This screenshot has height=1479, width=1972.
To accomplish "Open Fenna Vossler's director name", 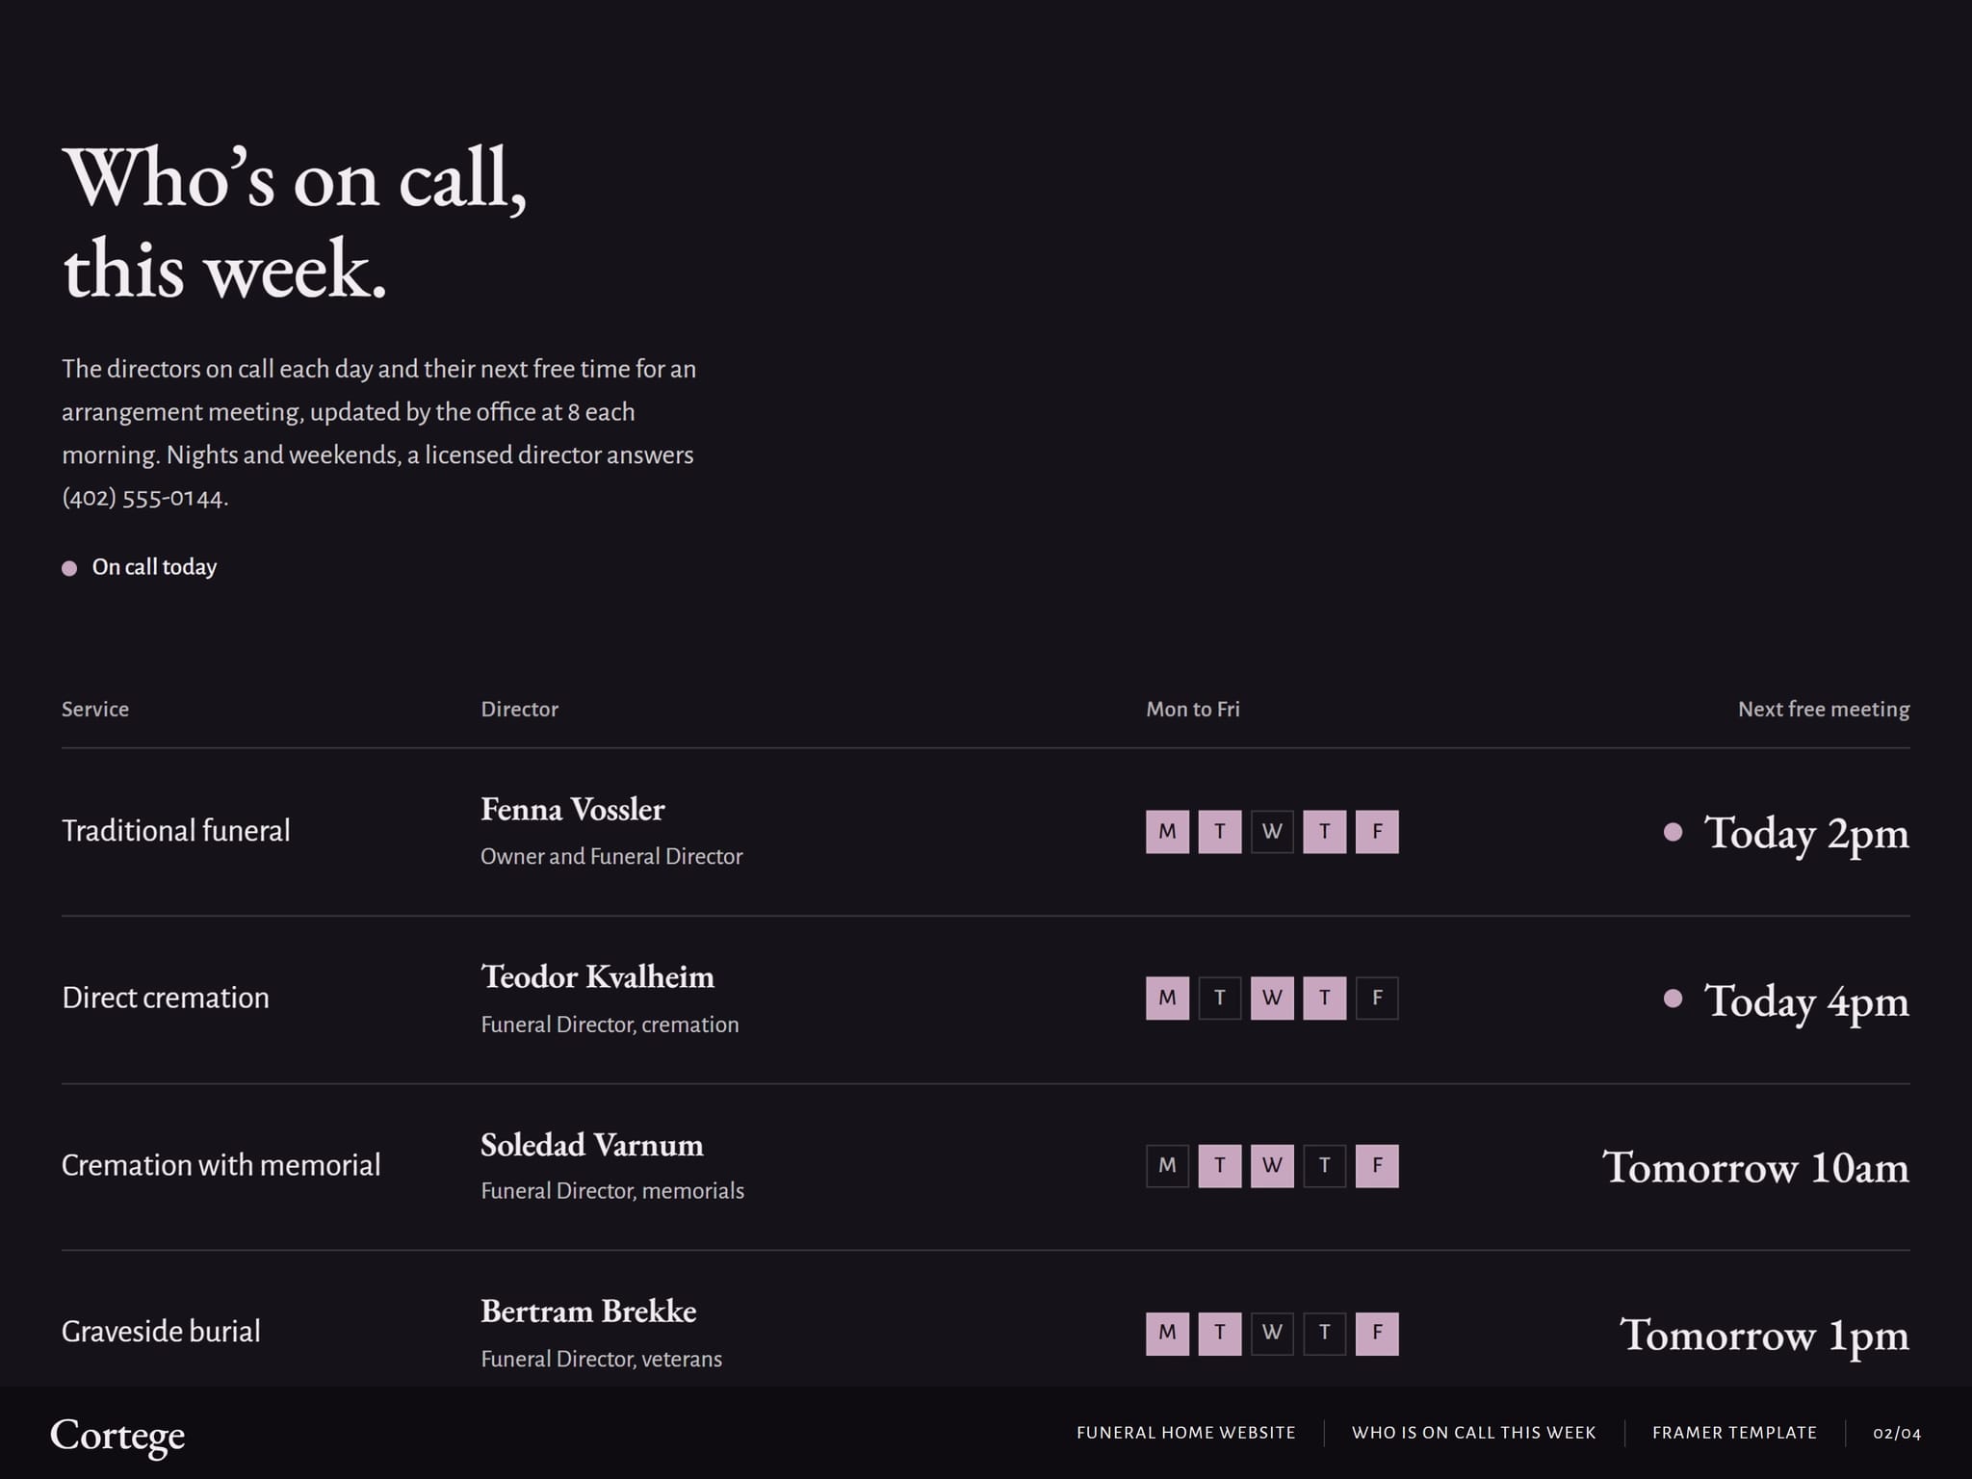I will pos(573,810).
